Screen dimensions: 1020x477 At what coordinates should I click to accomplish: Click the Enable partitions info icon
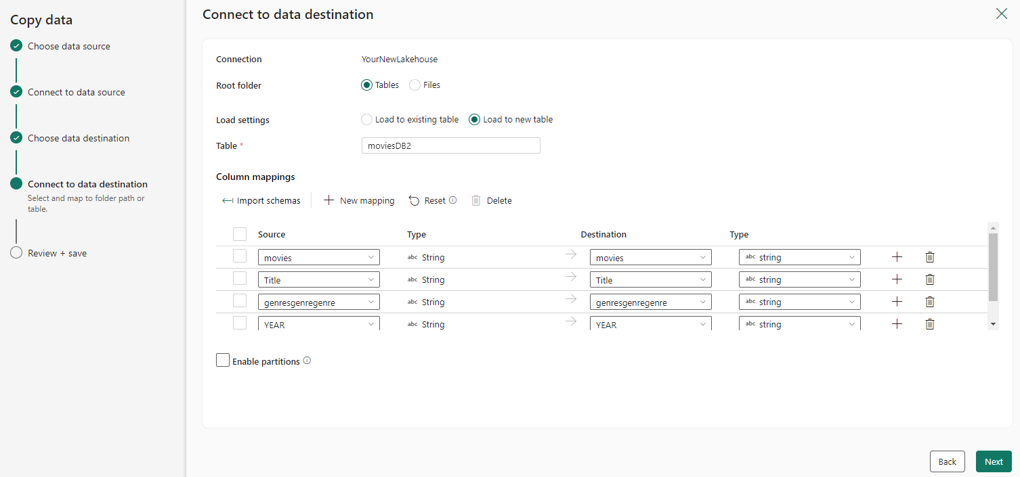coord(307,361)
